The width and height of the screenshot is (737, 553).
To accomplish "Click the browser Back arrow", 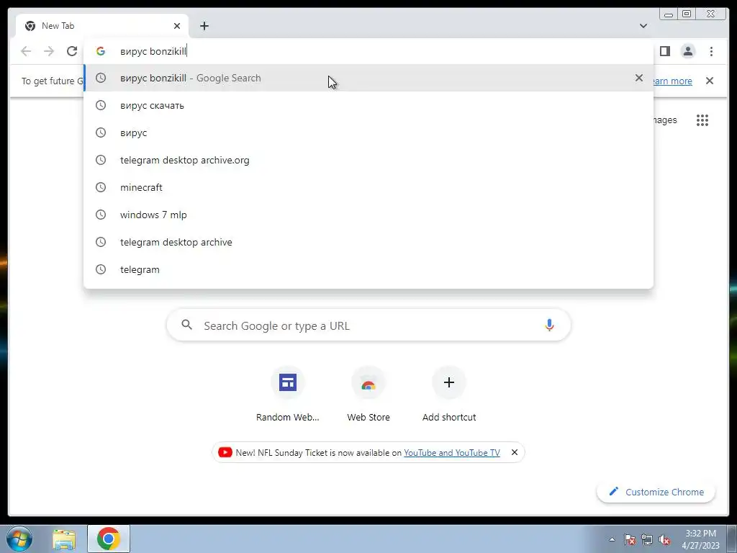I will [x=26, y=51].
